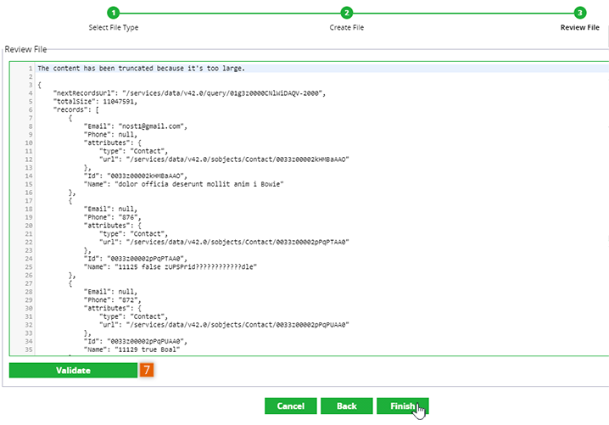
Task: Click the Email nost1@gmail.com line
Action: click(x=136, y=126)
